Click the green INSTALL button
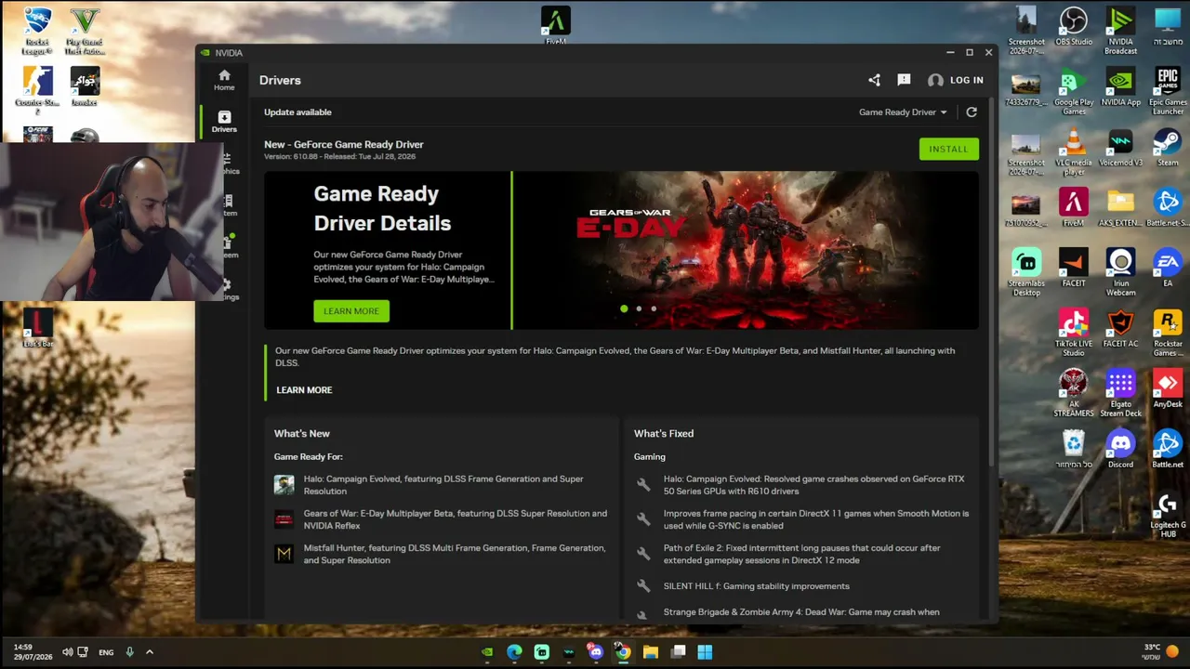The height and width of the screenshot is (669, 1190). coord(948,149)
